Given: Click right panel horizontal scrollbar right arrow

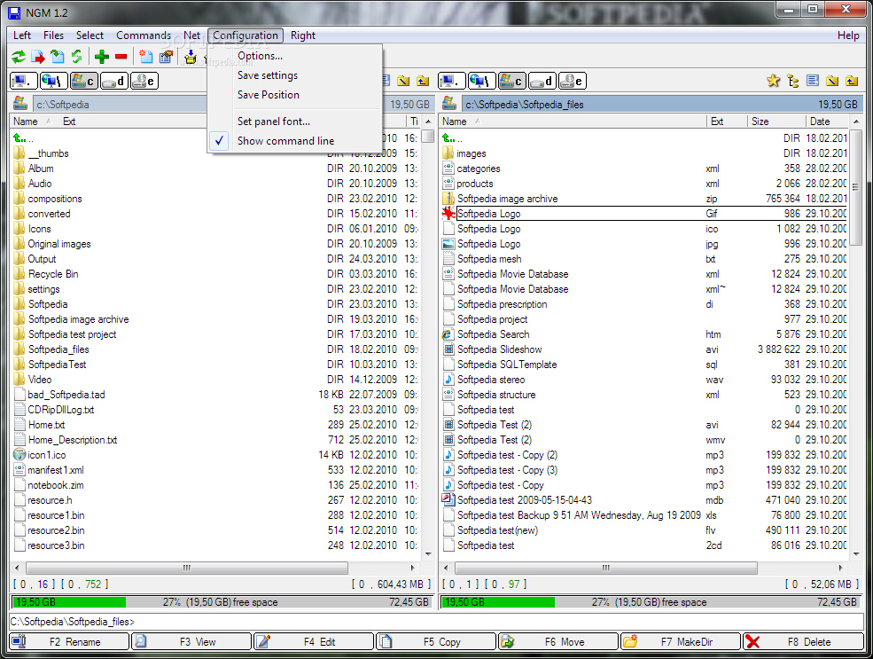Looking at the screenshot, I should coord(841,568).
